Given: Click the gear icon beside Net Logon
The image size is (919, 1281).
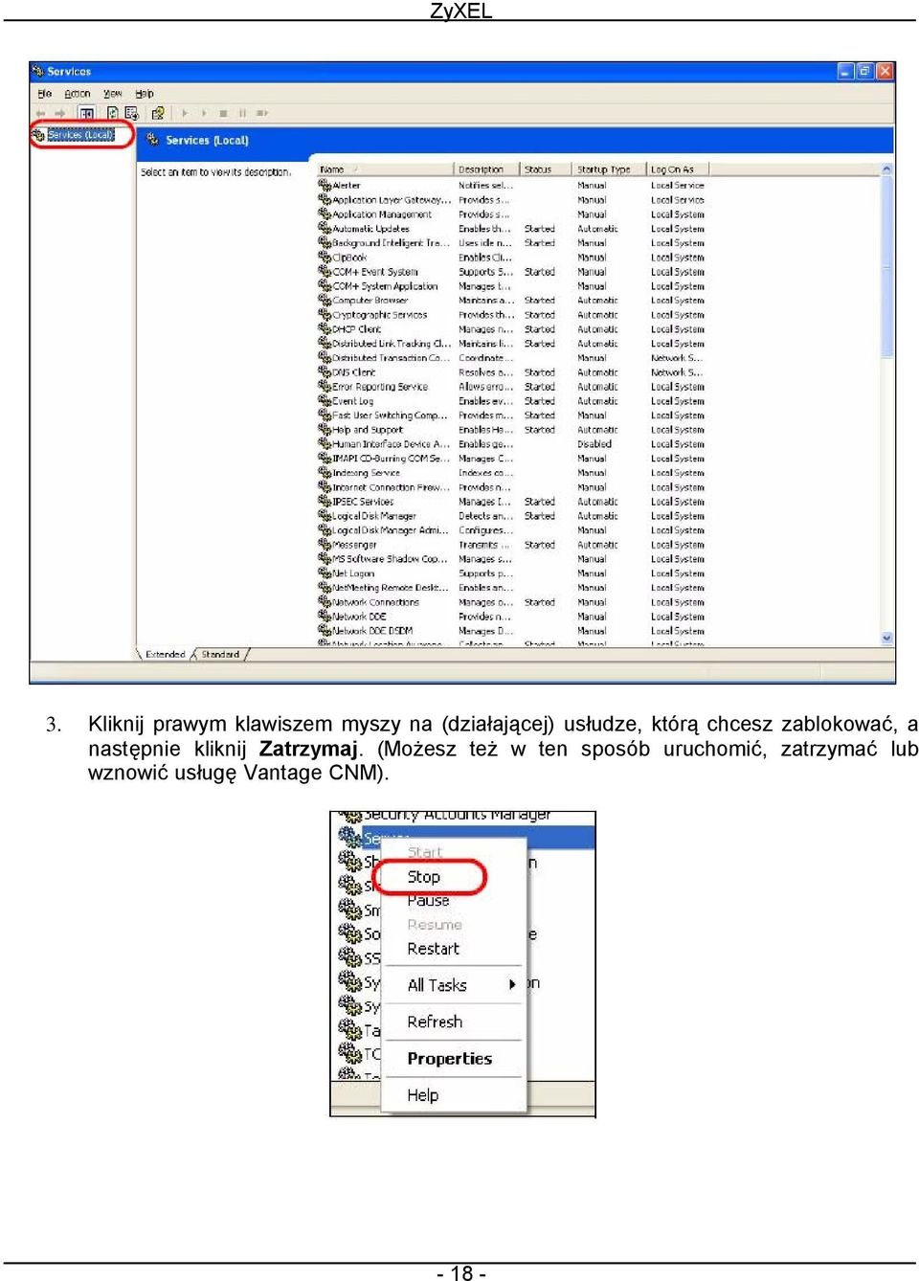Looking at the screenshot, I should tap(325, 573).
